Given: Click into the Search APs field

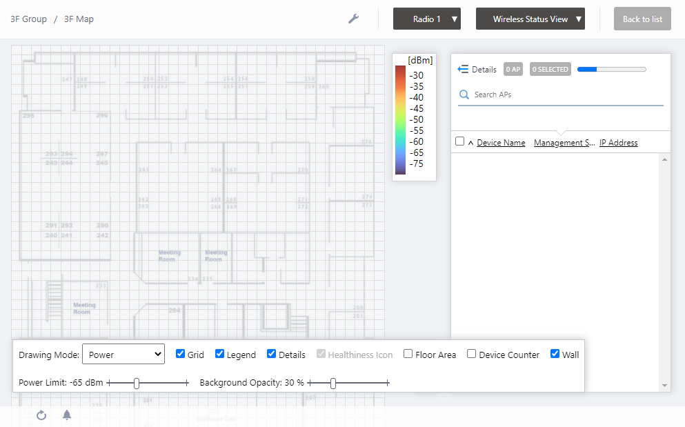Looking at the screenshot, I should pos(566,95).
